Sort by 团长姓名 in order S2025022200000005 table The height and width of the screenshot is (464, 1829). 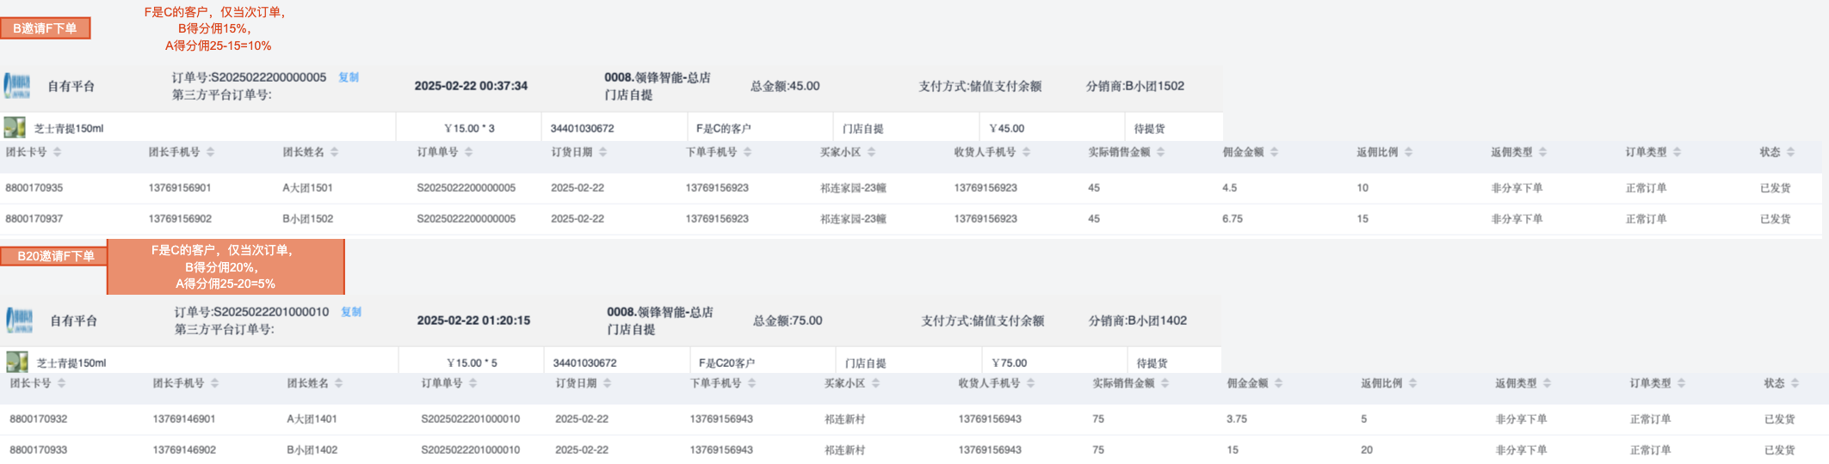pyautogui.click(x=335, y=152)
